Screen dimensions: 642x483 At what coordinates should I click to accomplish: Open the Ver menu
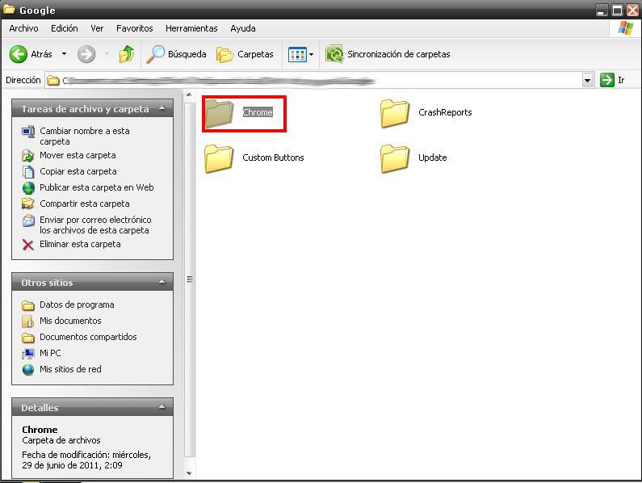click(97, 28)
